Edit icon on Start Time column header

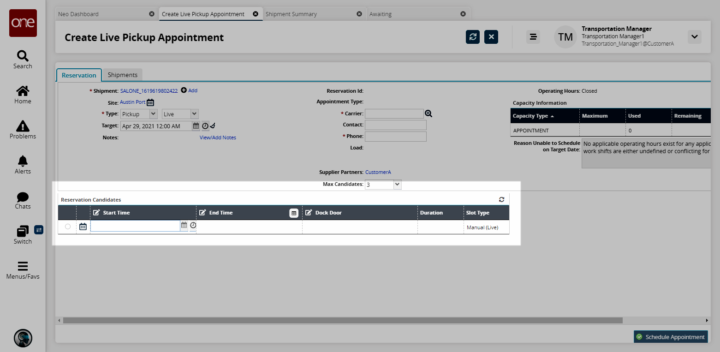[x=96, y=213]
